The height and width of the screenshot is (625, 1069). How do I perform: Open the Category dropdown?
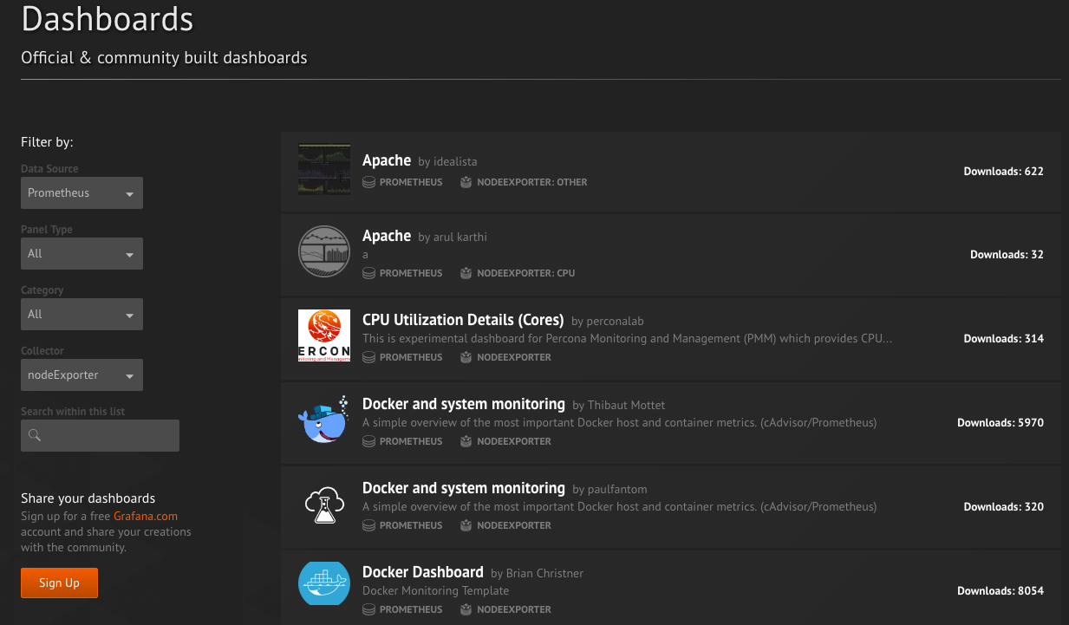(81, 314)
